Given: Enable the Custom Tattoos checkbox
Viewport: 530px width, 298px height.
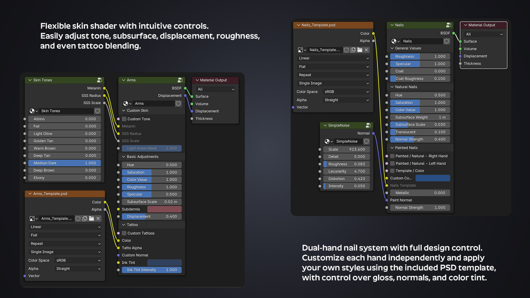Looking at the screenshot, I should [x=124, y=233].
